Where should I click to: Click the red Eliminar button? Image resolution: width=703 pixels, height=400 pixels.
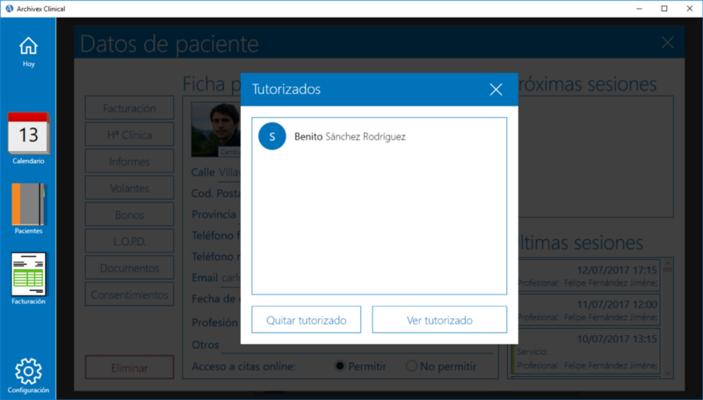(129, 367)
